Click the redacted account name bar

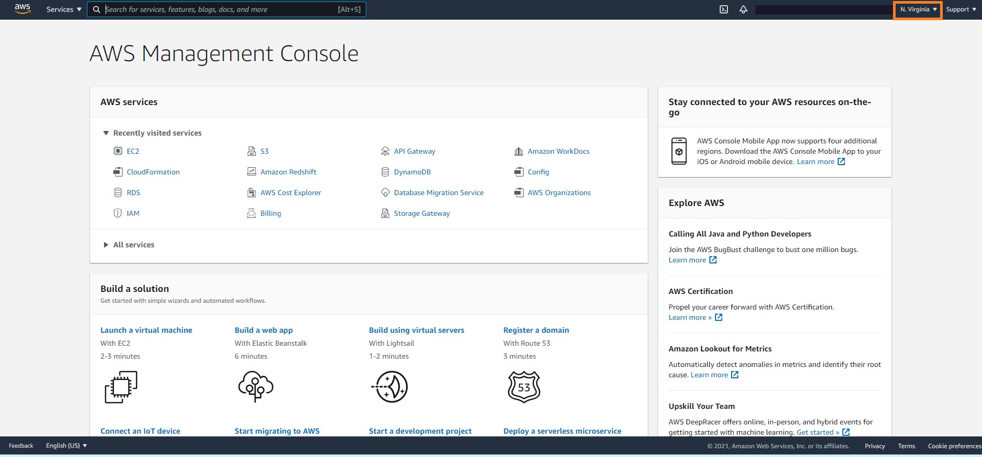(824, 10)
